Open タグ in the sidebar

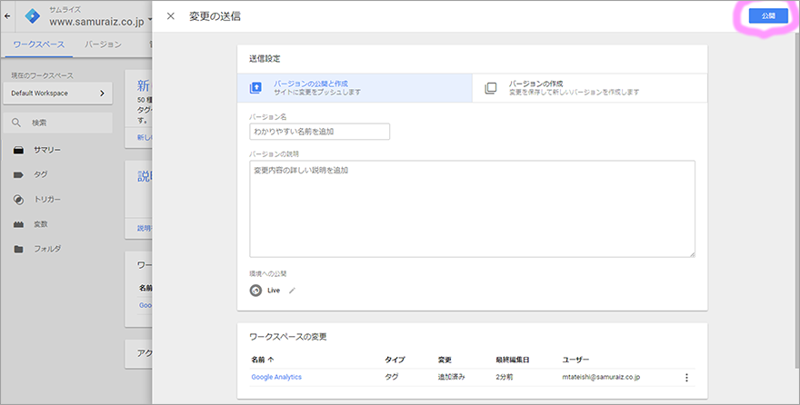(41, 174)
